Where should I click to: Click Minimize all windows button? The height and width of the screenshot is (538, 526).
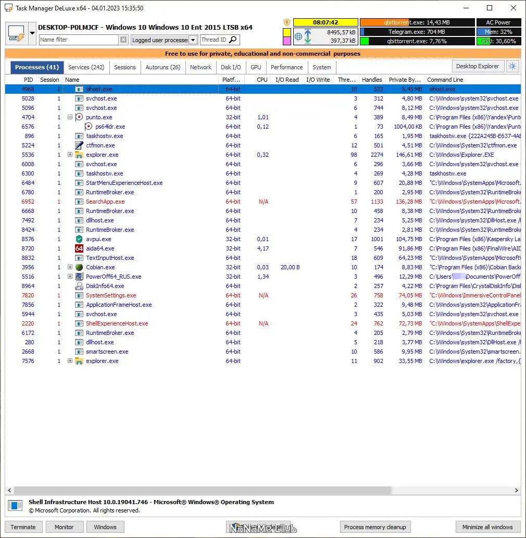pos(487,527)
